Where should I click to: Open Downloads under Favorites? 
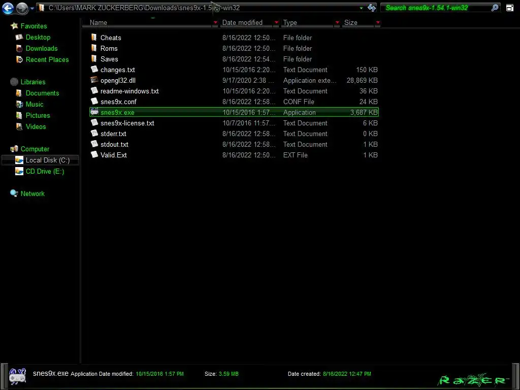coord(42,48)
